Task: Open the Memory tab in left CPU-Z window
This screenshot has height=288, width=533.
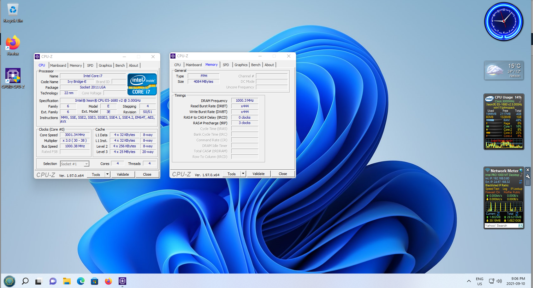Action: 76,65
